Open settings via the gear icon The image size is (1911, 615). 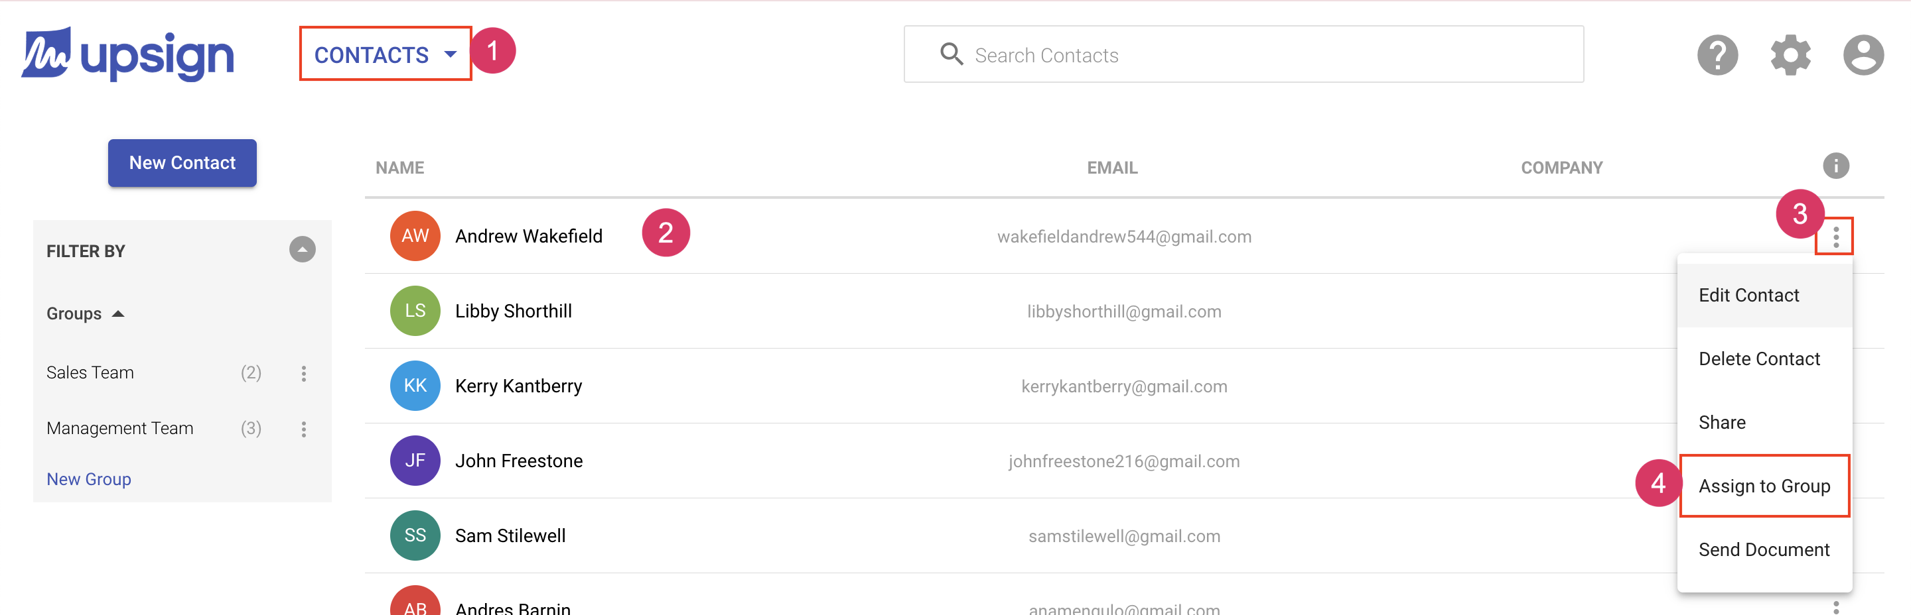coord(1790,56)
